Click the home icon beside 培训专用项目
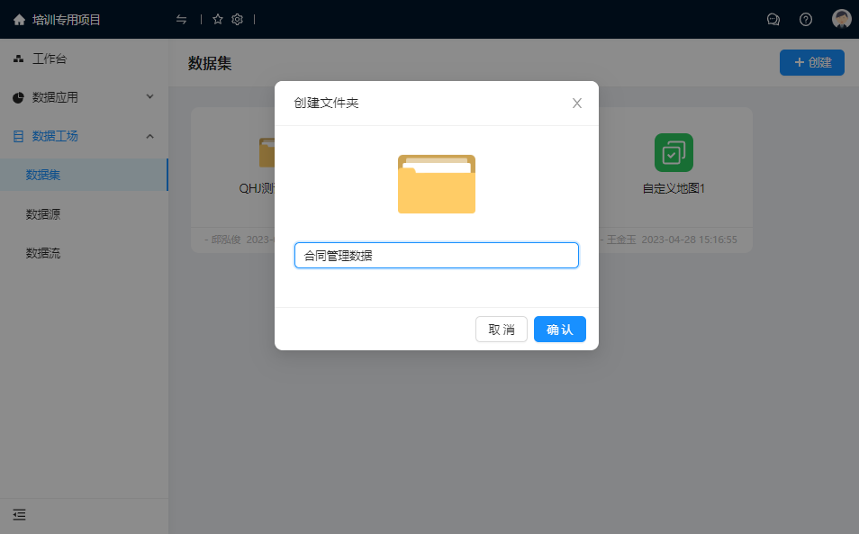Screen dimensions: 859x534 click(19, 19)
